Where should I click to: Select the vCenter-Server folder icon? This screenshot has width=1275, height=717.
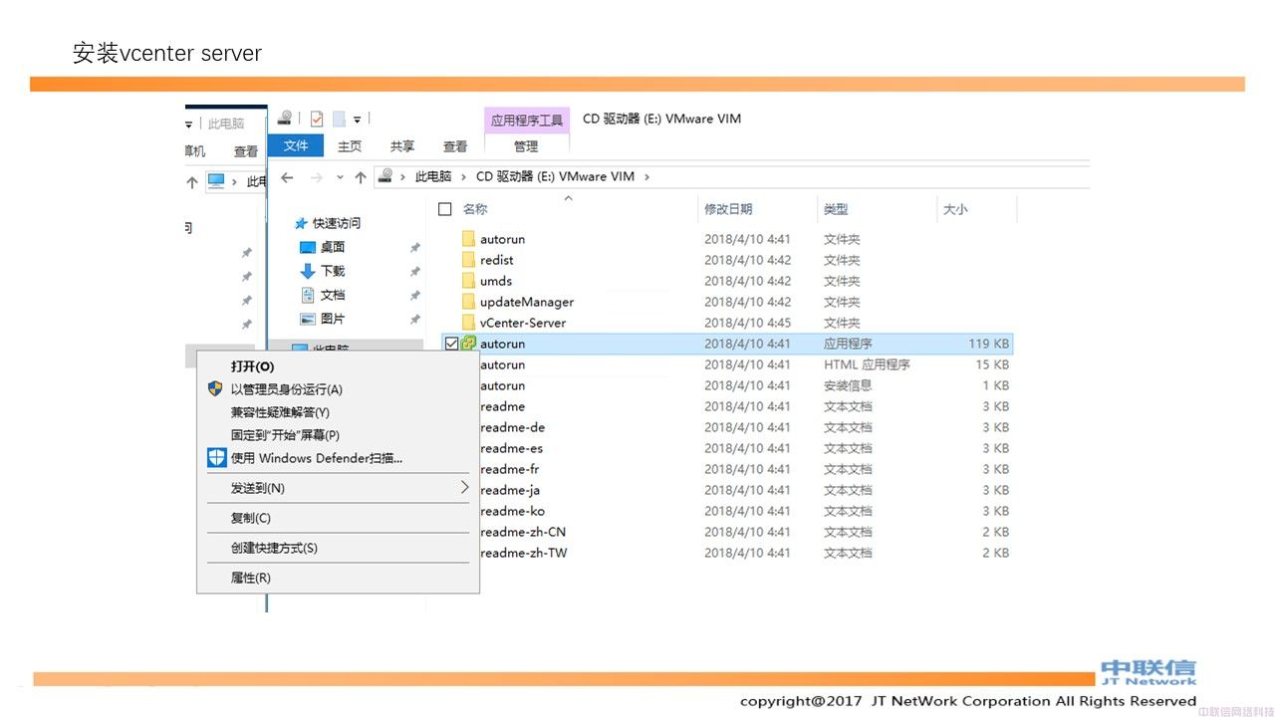(468, 323)
